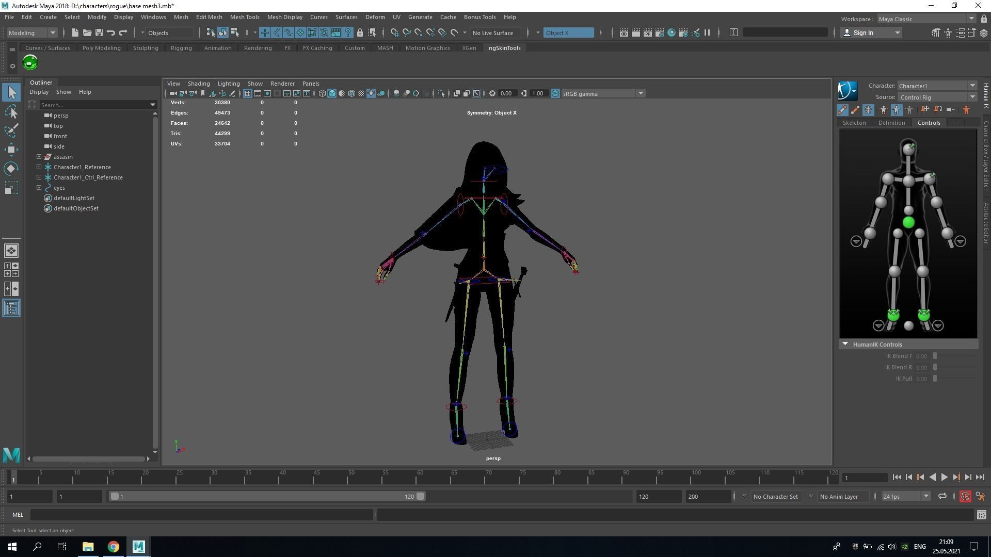
Task: Open the Script Editor icon at the command line
Action: pyautogui.click(x=982, y=515)
